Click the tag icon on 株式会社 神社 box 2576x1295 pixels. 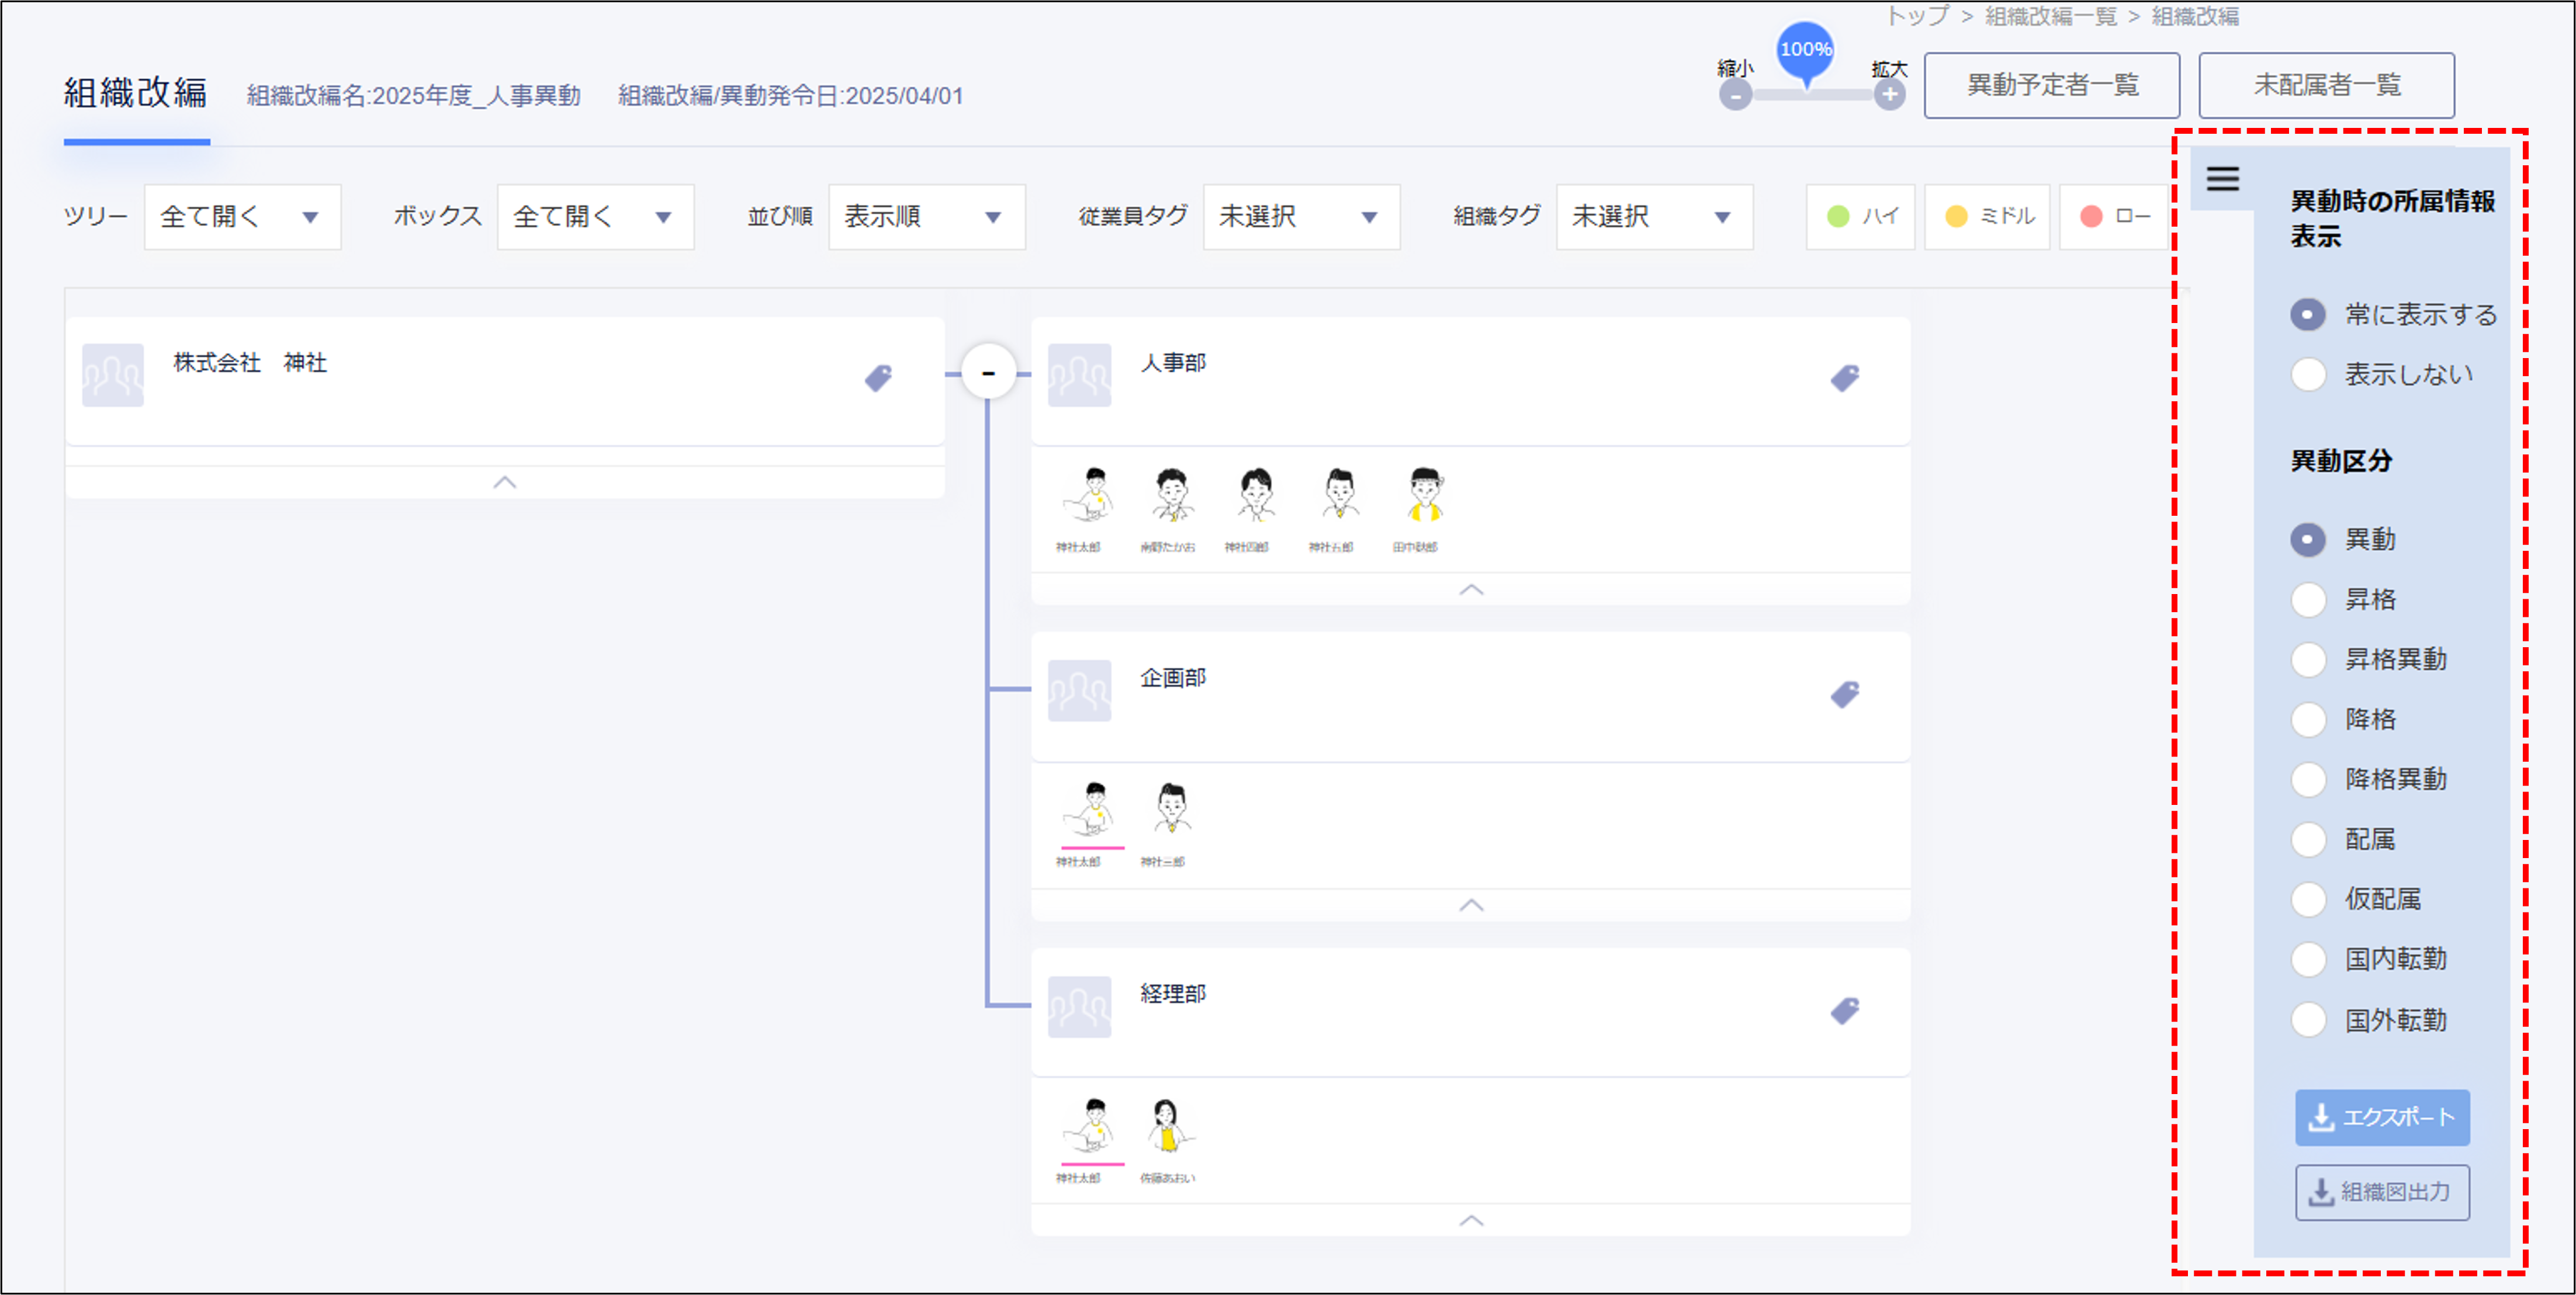click(878, 378)
